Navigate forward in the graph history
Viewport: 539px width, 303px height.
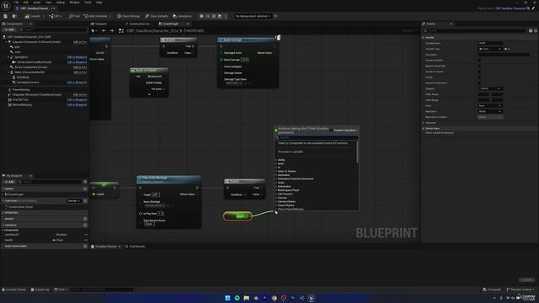[112, 30]
